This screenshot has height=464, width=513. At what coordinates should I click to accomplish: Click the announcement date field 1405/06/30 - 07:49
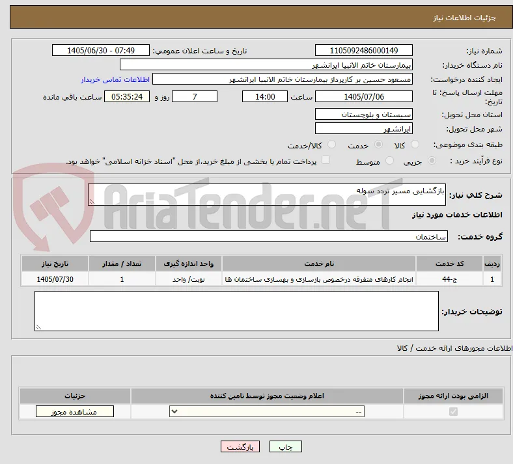click(x=101, y=50)
